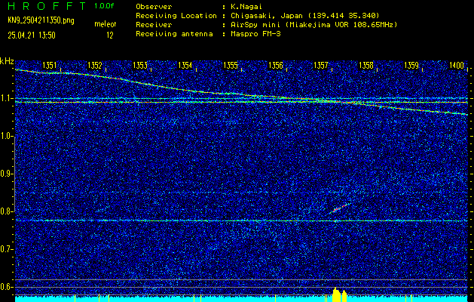
Task: Select the Maspro FM-3 antenna text
Action: (255, 34)
